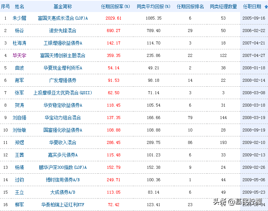Screen dimensions: 268x211
Task: Open manager 杨靖's profile link
Action: pyautogui.click(x=19, y=167)
